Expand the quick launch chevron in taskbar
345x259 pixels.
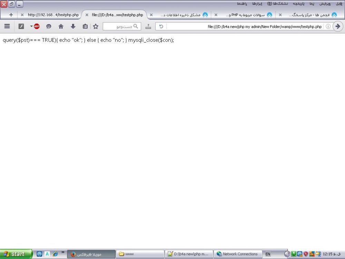click(x=63, y=252)
